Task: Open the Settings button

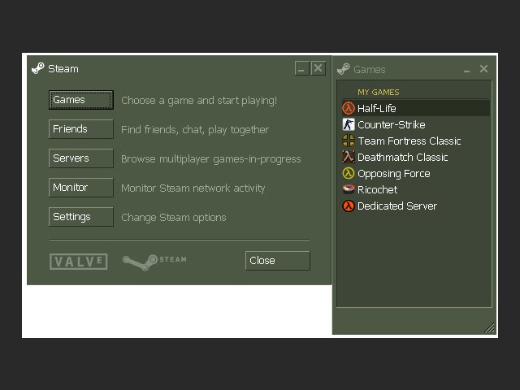Action: point(81,217)
